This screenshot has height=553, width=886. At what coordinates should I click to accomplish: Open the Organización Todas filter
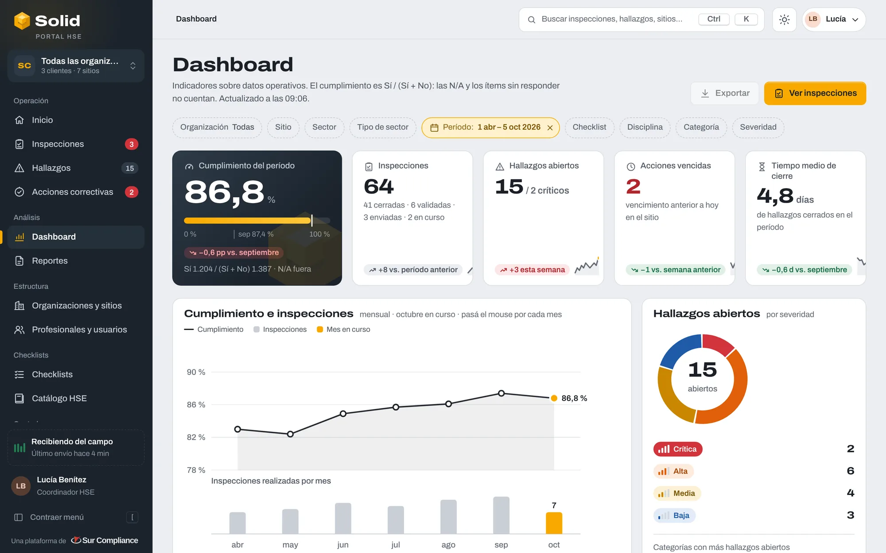pyautogui.click(x=217, y=127)
